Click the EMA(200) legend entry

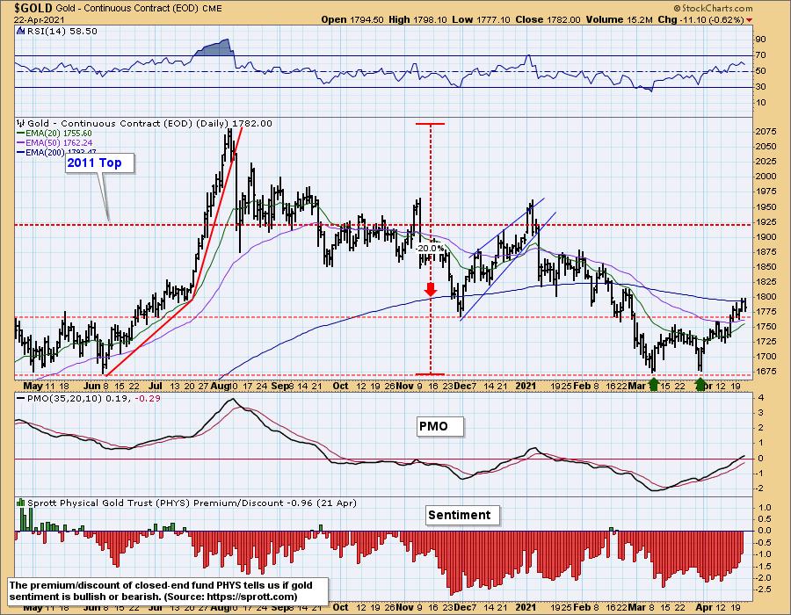pos(56,152)
